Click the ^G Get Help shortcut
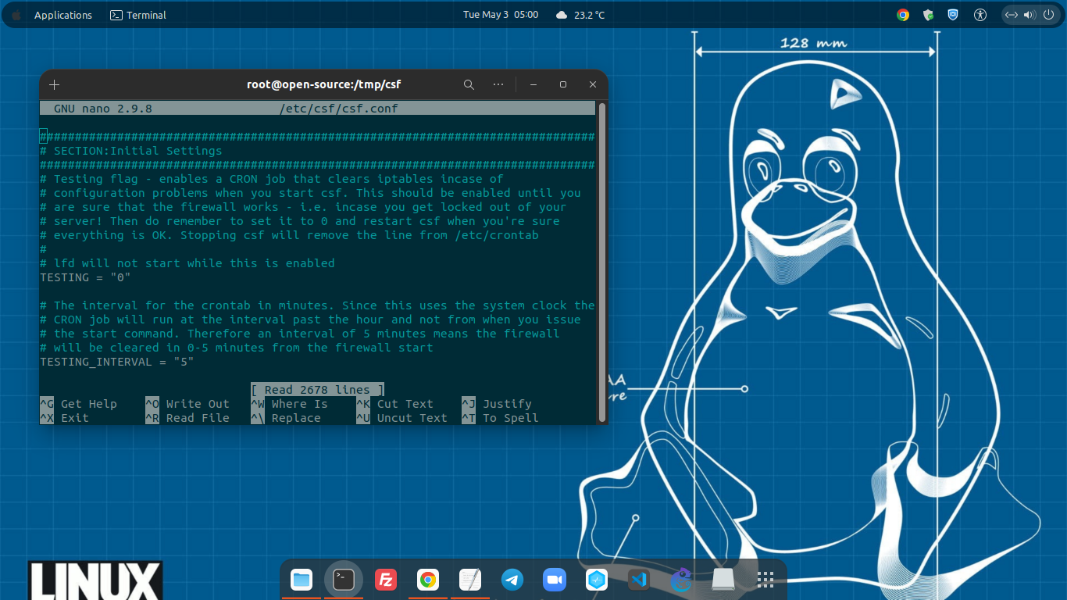This screenshot has width=1067, height=600. (78, 404)
